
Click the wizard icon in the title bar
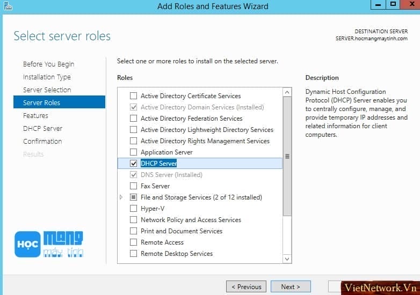tap(8, 6)
